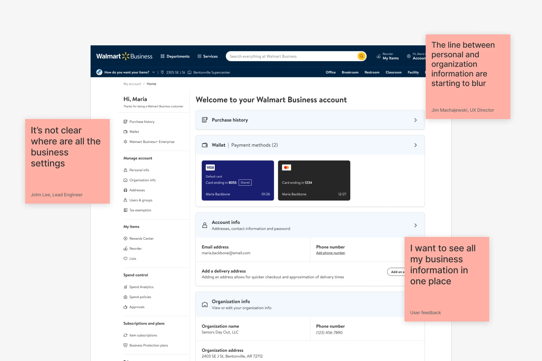
Task: Select Tax exemption under Manage account
Action: coord(140,210)
